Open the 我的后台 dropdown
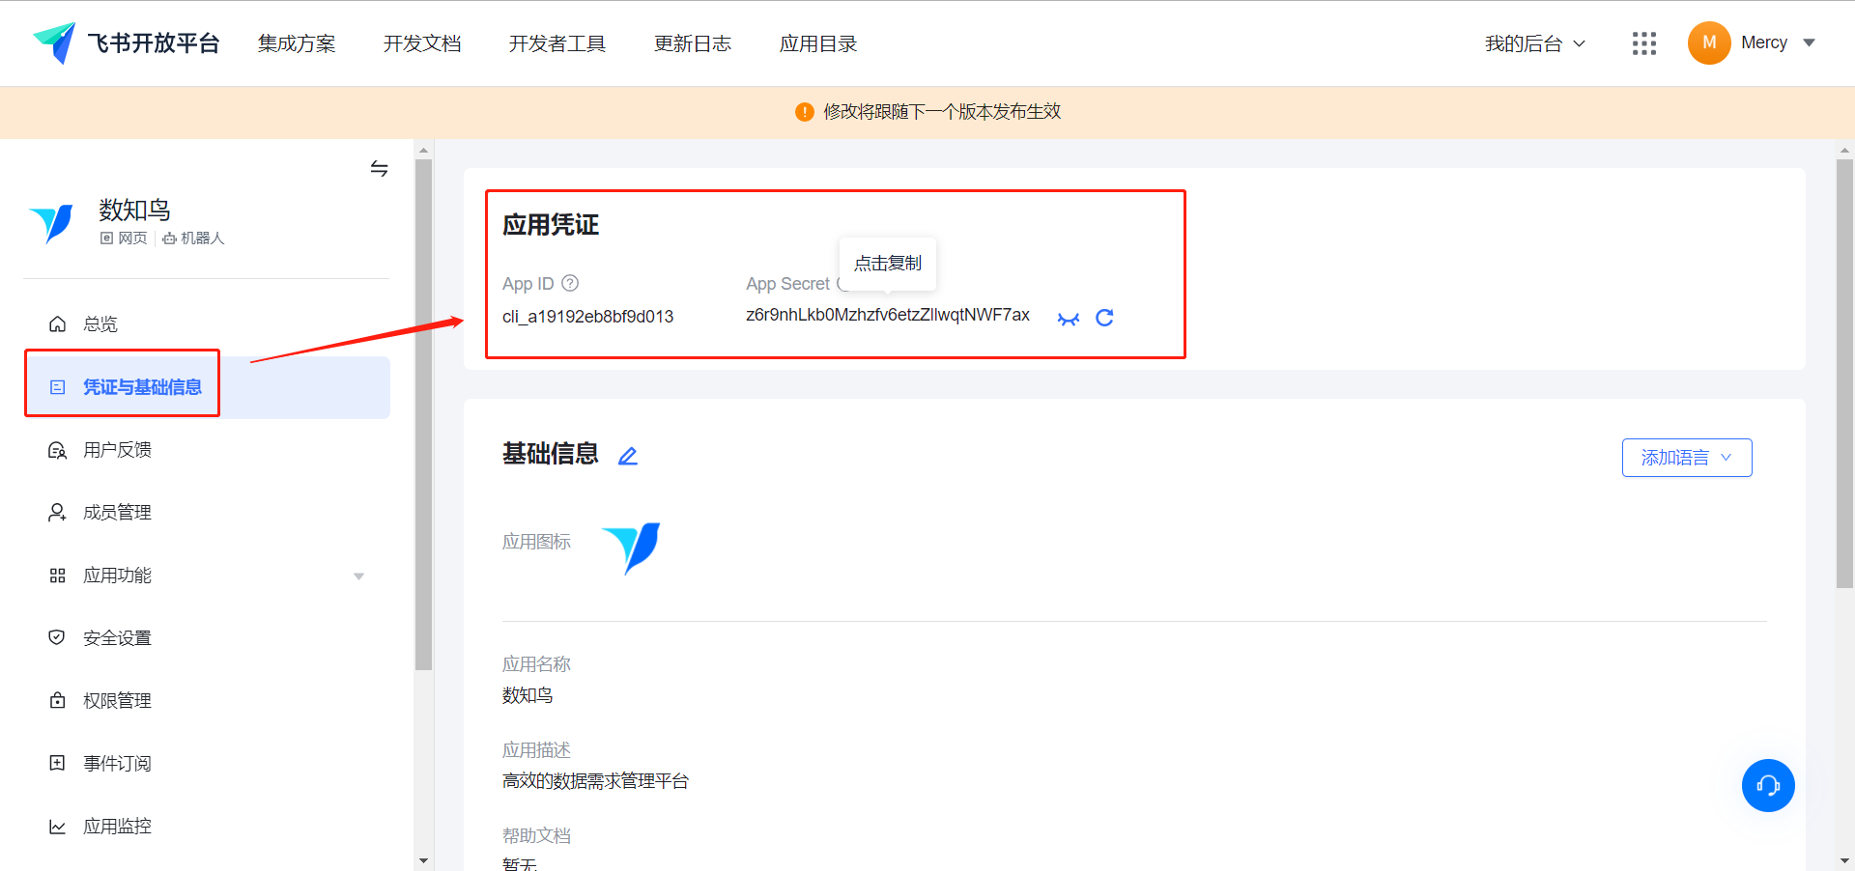The image size is (1855, 871). pos(1535,43)
